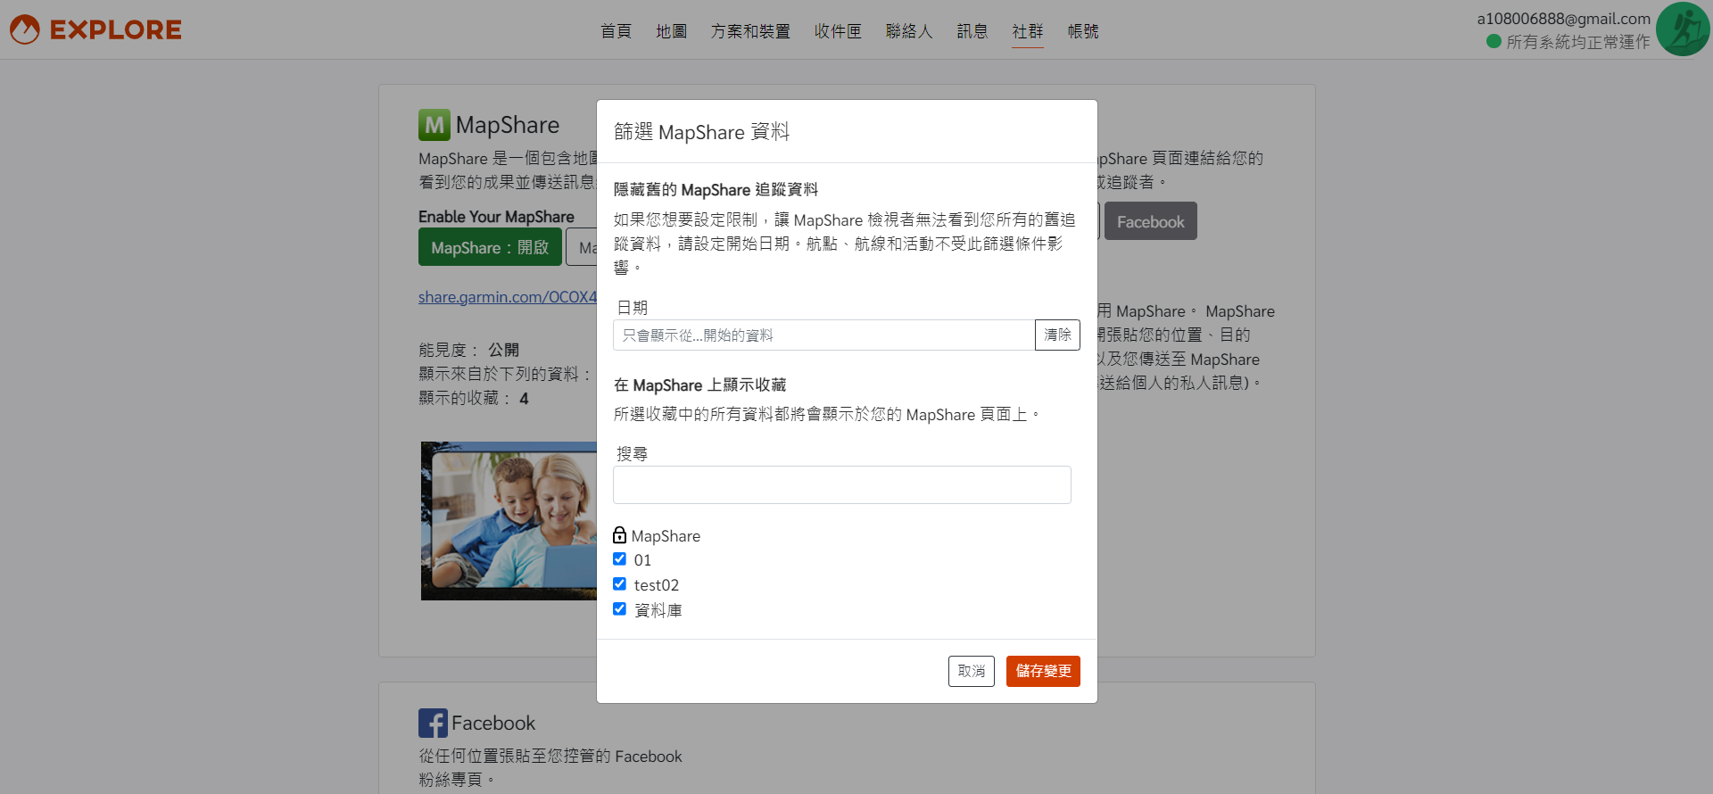1713x794 pixels.
Task: Click the Garmin Explore logo
Action: coord(95,29)
